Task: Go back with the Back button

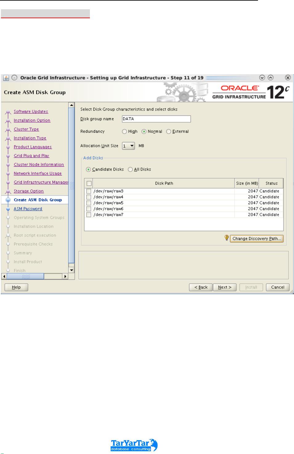Action: [201, 287]
